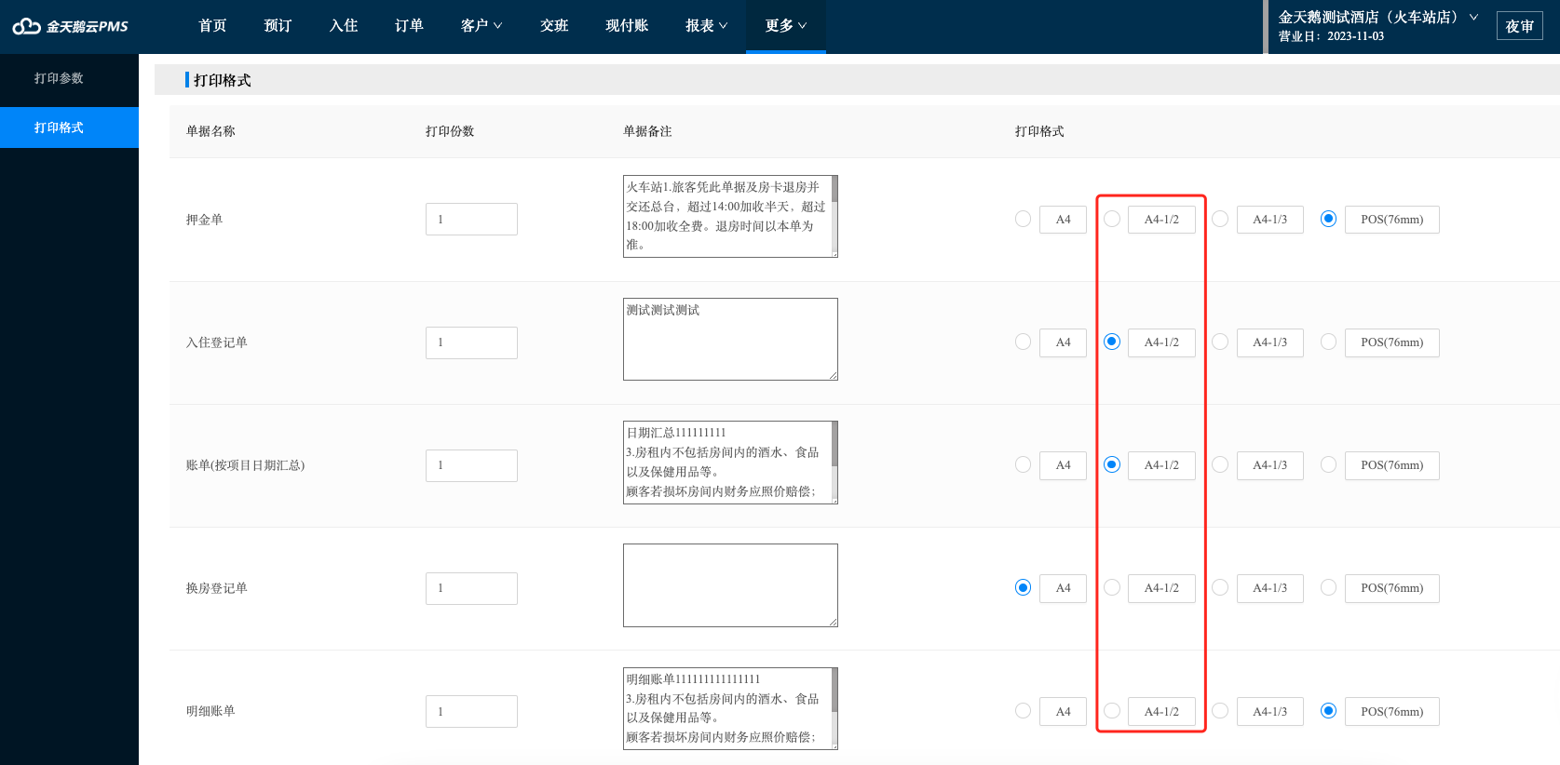This screenshot has height=765, width=1560.
Task: Click the A4-1/2 label button for 入住登记单
Action: (1161, 342)
